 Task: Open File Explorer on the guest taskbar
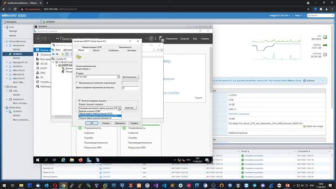click(72, 160)
